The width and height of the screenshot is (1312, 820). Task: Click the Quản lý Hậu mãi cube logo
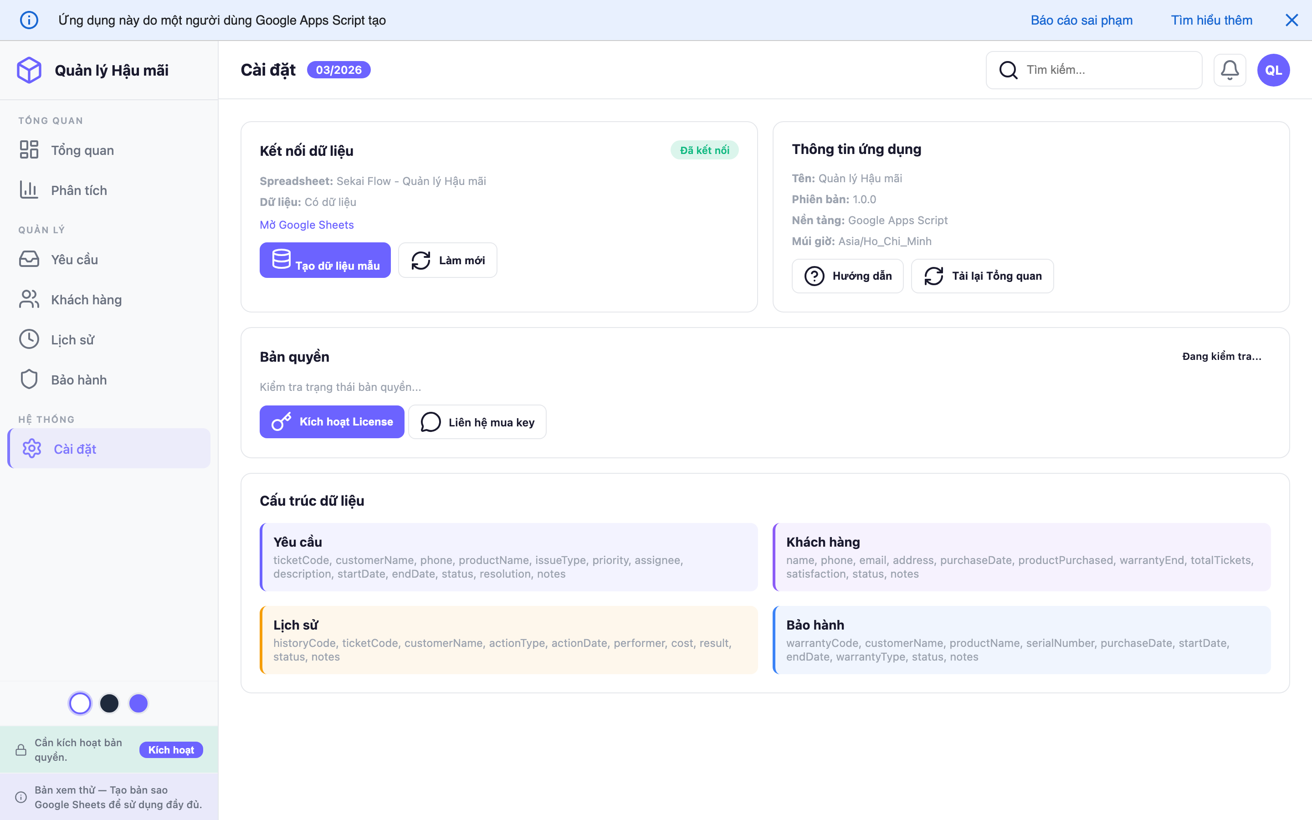pyautogui.click(x=29, y=70)
